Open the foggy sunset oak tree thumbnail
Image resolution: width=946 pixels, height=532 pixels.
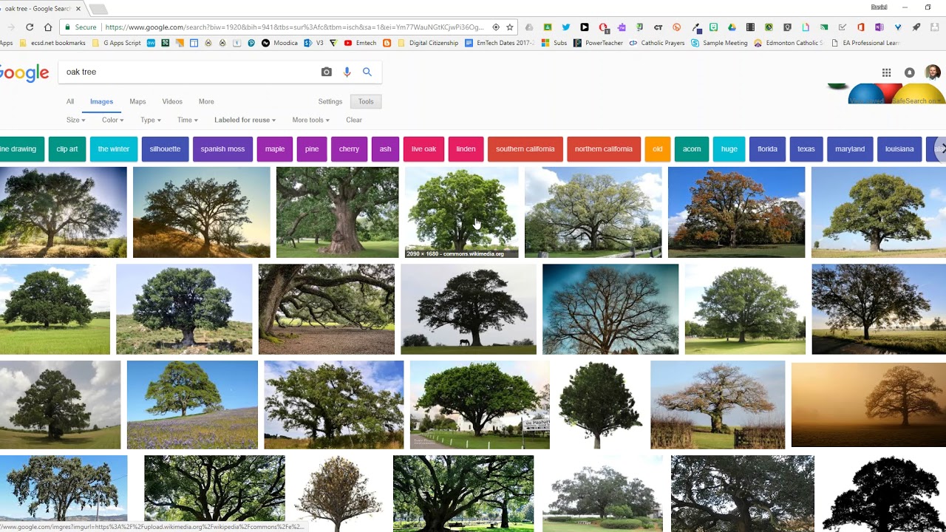tap(868, 404)
